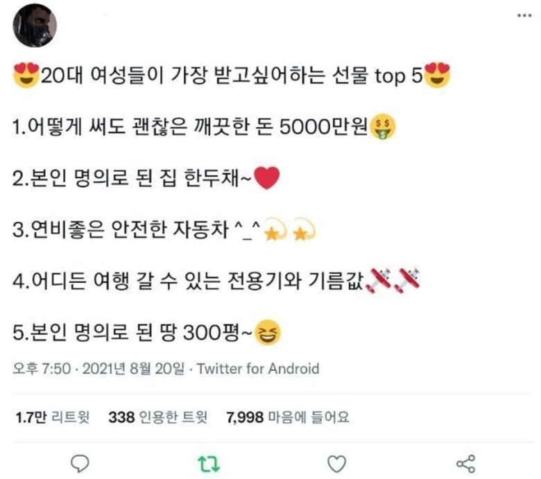Click the Twitter for Android source link
The image size is (541, 479).
point(258,369)
